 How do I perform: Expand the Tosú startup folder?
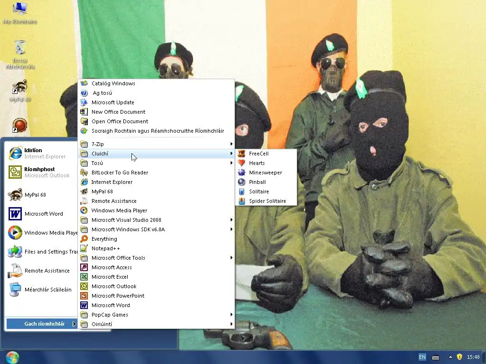(x=156, y=163)
